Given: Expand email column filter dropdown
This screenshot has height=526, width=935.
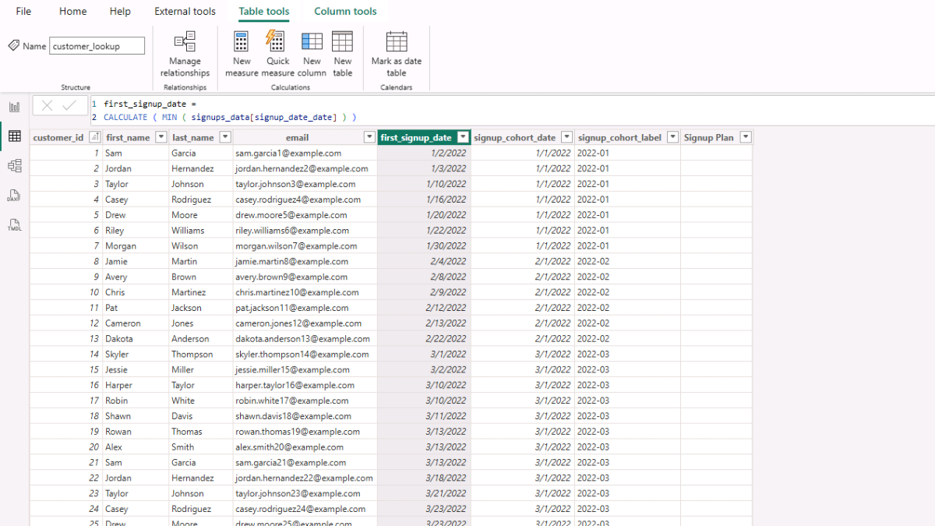Looking at the screenshot, I should click(369, 137).
